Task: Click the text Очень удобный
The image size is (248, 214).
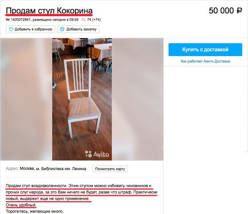Action: click(x=21, y=205)
